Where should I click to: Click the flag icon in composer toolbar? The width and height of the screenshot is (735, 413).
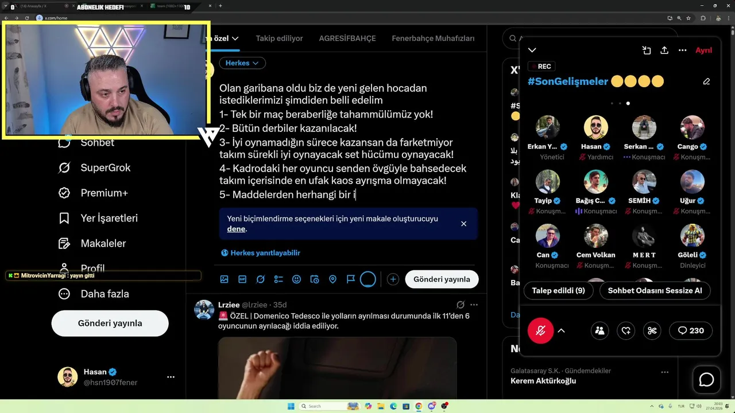[351, 279]
